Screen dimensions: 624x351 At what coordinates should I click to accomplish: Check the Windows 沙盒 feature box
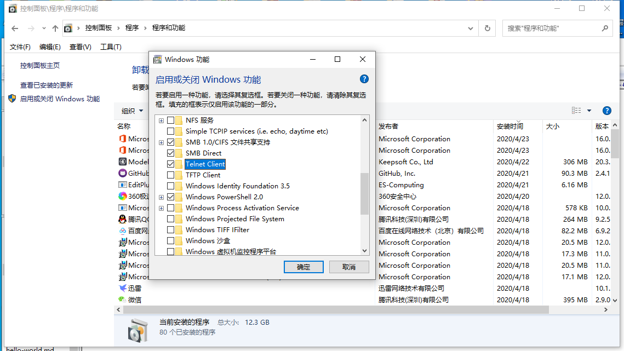[x=171, y=241]
